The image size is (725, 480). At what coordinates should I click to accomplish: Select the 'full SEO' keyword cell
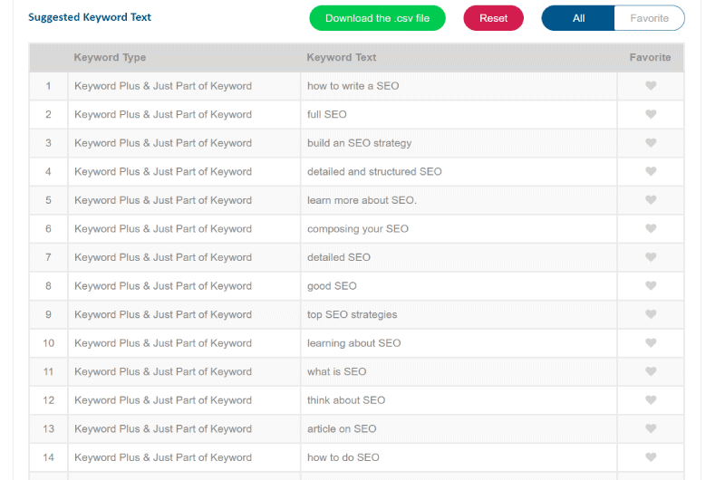pyautogui.click(x=459, y=115)
